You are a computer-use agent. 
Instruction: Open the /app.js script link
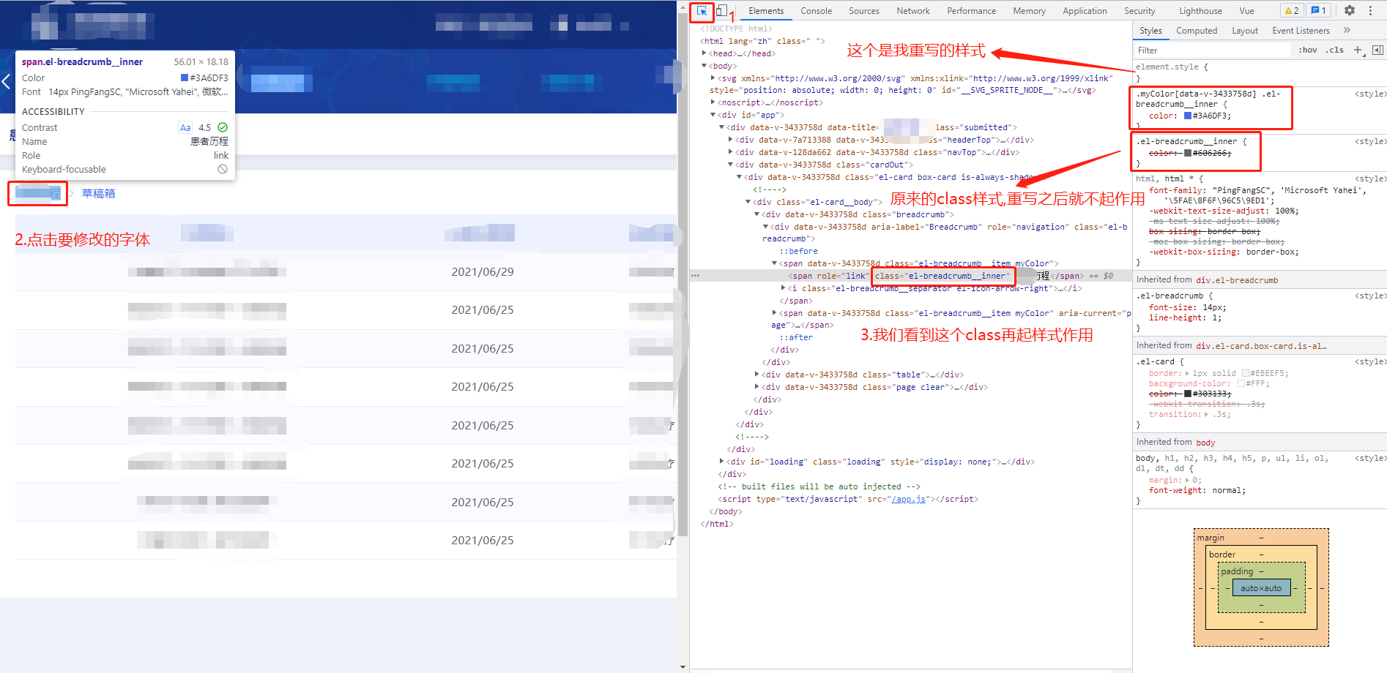910,499
